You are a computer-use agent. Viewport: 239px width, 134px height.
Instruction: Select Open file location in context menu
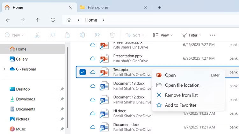click(182, 85)
